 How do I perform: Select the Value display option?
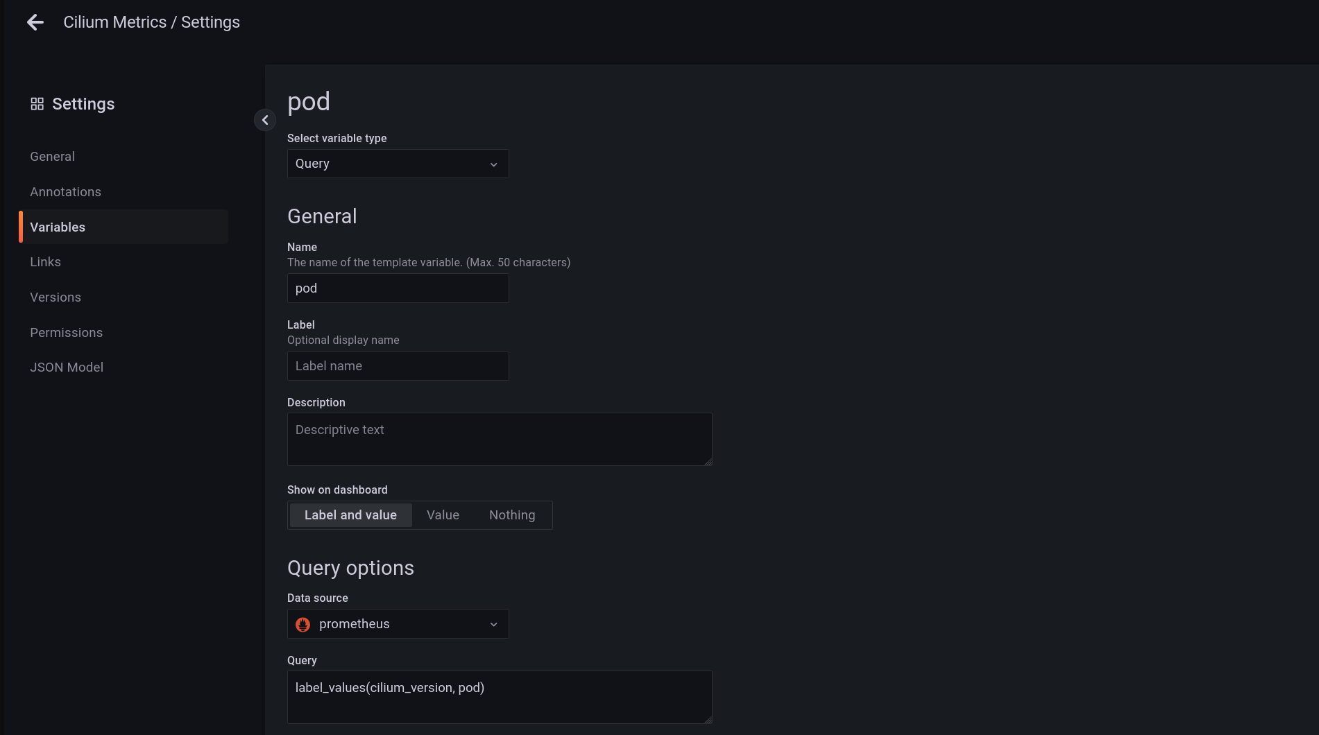pos(443,515)
